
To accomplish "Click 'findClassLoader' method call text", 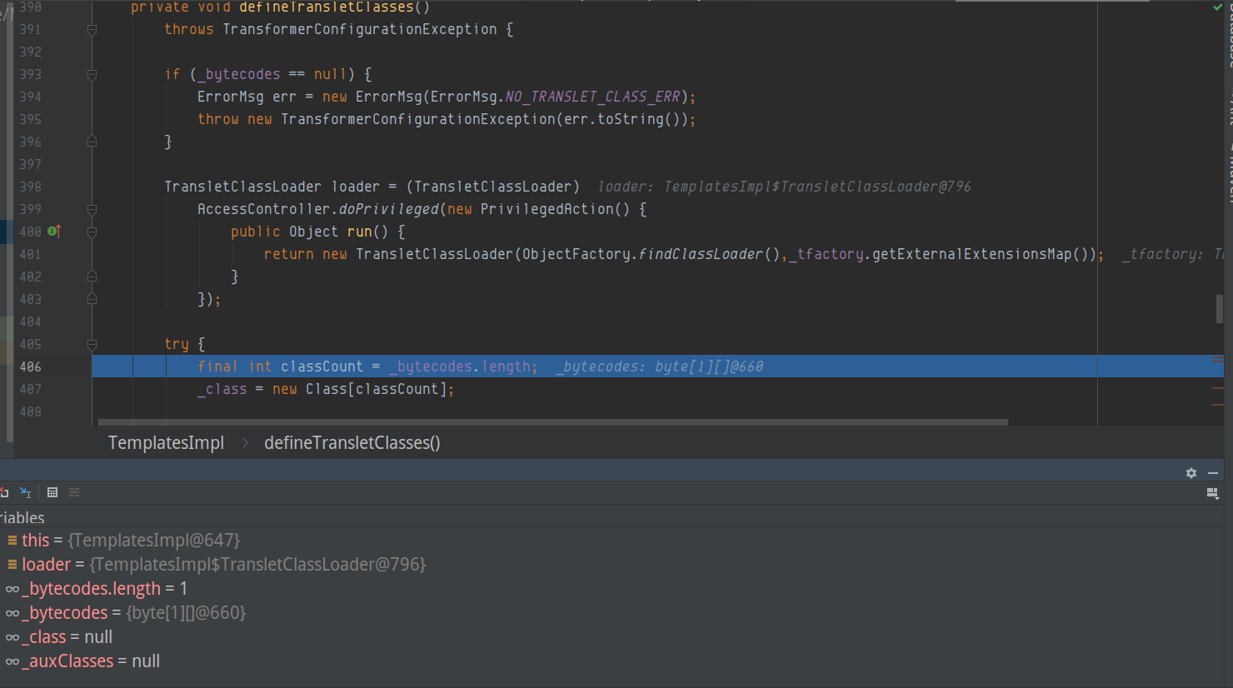I will tap(701, 254).
